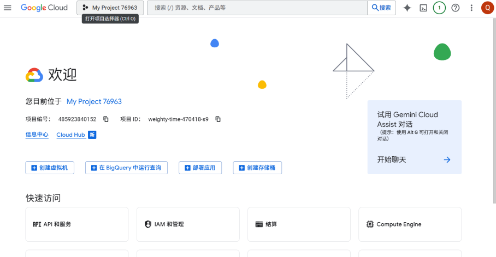This screenshot has width=496, height=257.
Task: Open the main navigation hamburger menu
Action: 8,8
